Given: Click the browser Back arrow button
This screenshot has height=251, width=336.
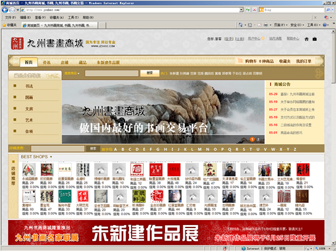Looking at the screenshot, I should coord(5,10).
